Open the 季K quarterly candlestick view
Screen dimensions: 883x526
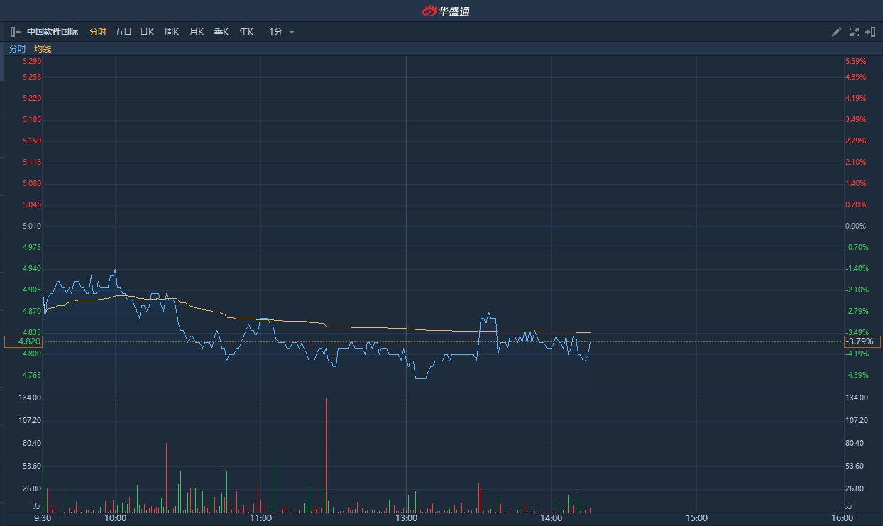tap(221, 32)
